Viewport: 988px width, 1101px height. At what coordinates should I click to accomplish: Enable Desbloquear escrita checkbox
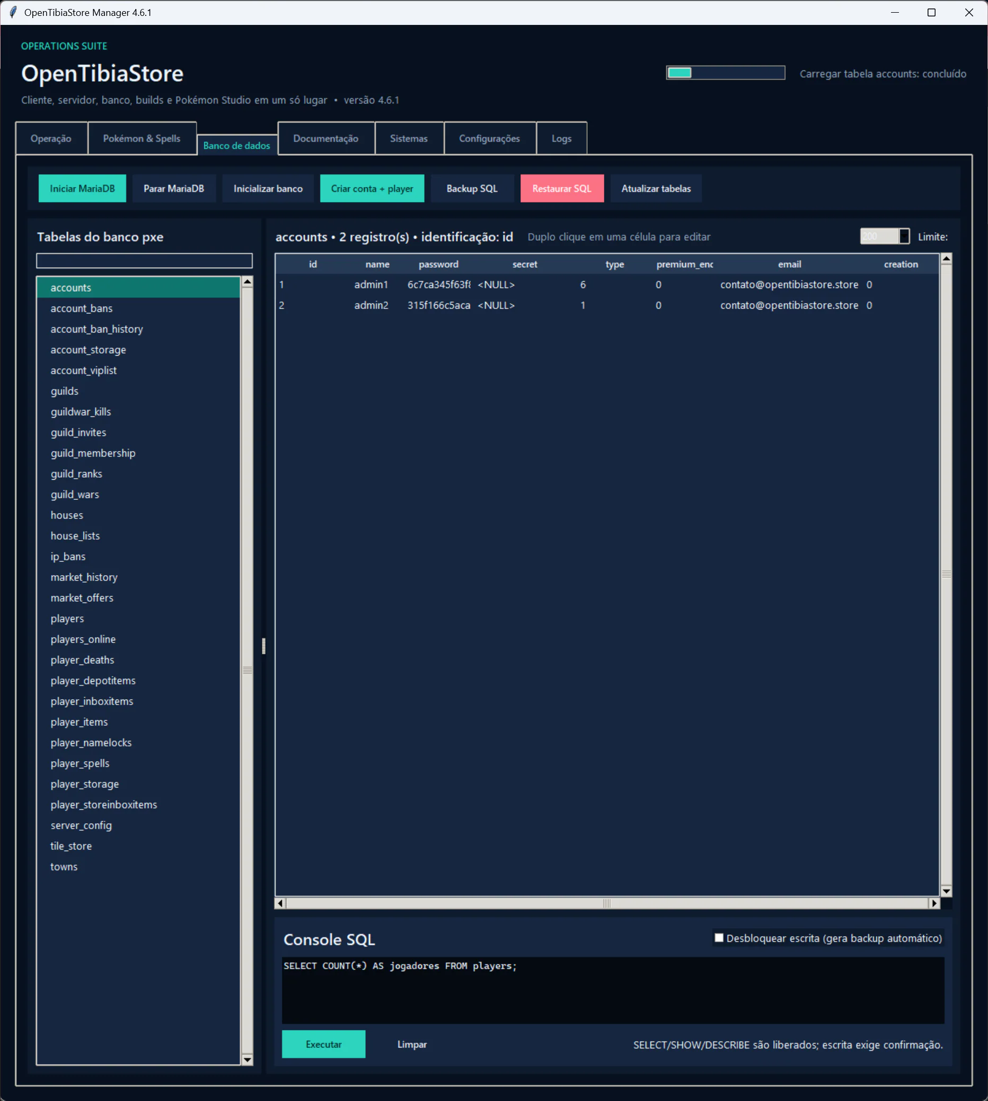719,938
